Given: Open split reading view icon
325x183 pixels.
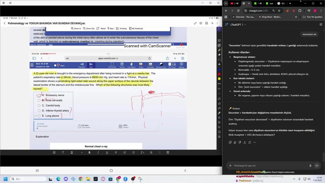Looking at the screenshot, I should coord(201,23).
